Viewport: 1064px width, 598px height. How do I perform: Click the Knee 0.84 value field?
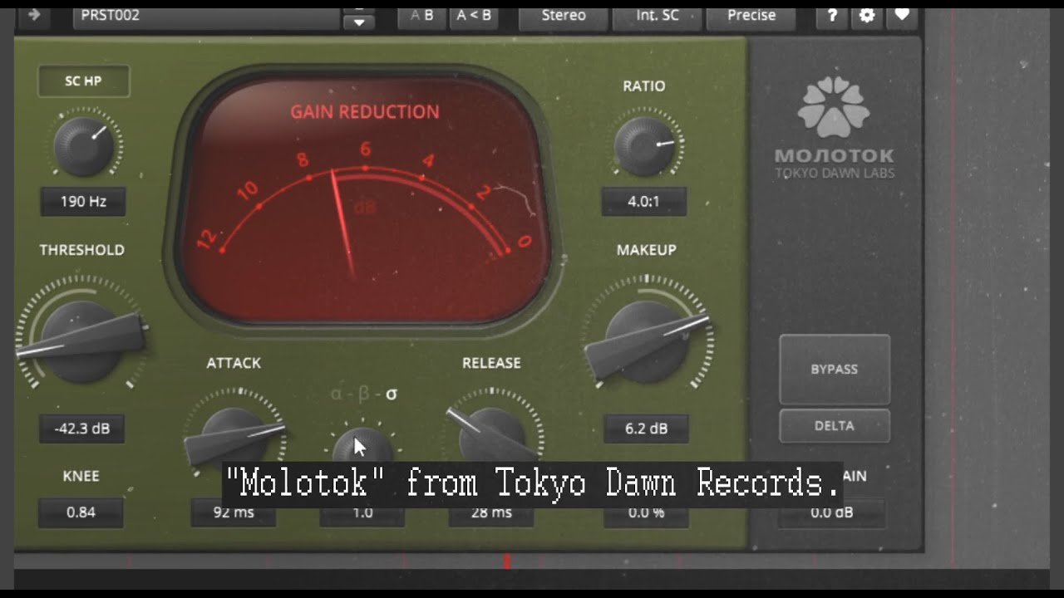coord(81,512)
